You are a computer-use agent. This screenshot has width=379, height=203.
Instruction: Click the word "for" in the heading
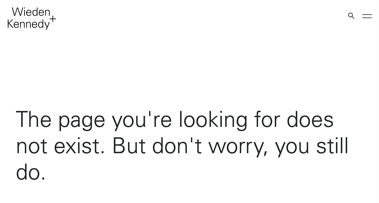(267, 120)
